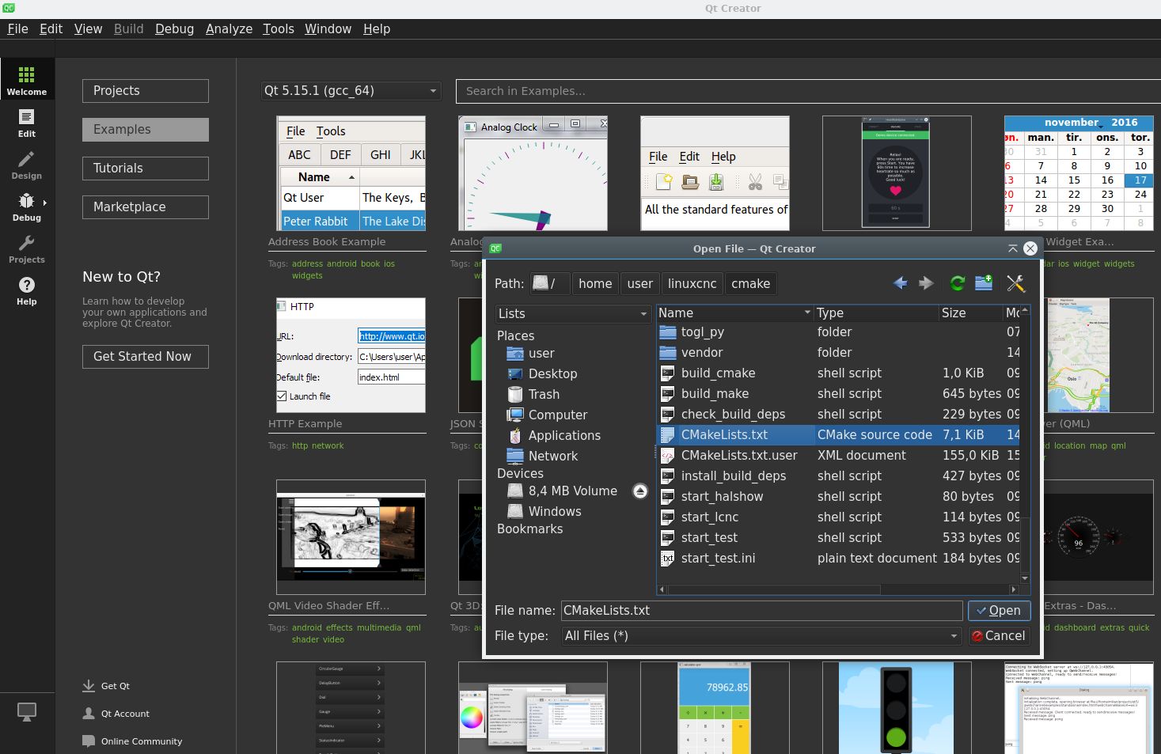Open the File menu
The width and height of the screenshot is (1161, 754).
17,28
